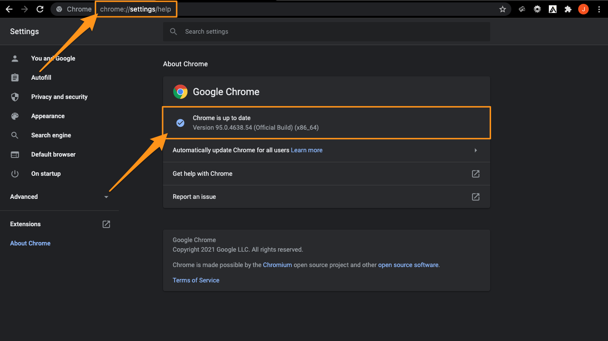This screenshot has width=608, height=341.
Task: Click the blue checkmark up-to-date icon
Action: (x=180, y=123)
